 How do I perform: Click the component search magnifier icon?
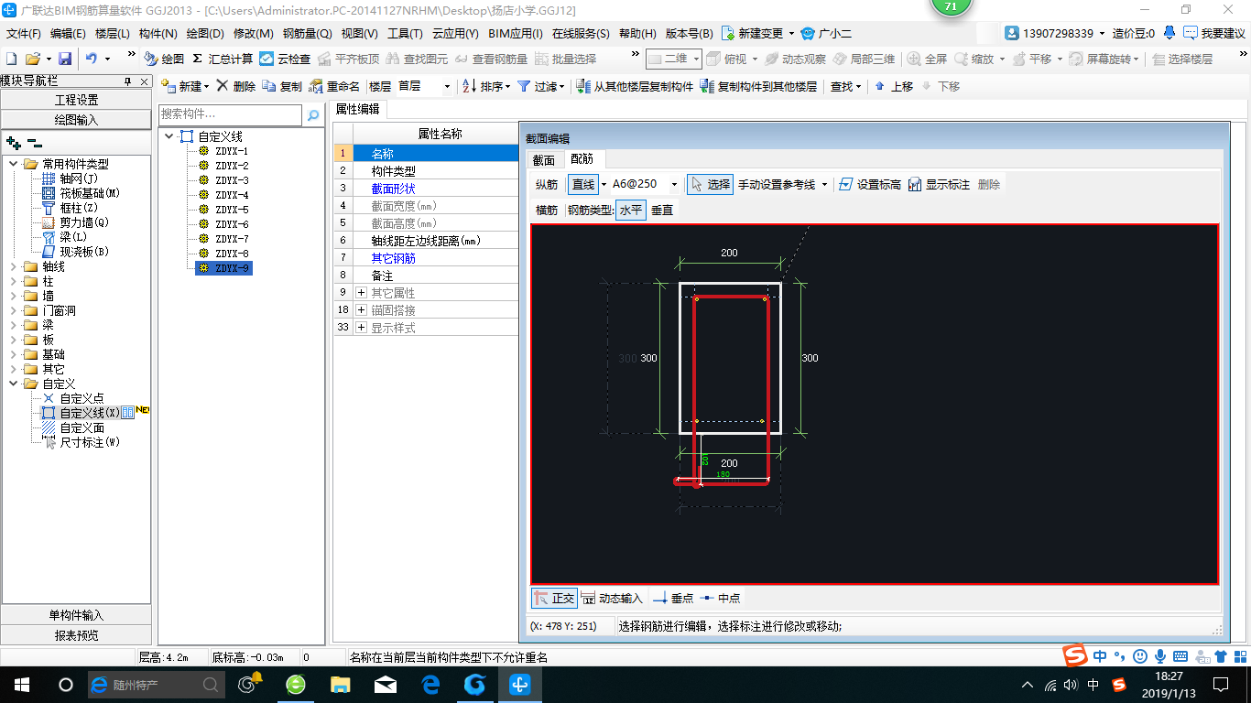[x=313, y=114]
